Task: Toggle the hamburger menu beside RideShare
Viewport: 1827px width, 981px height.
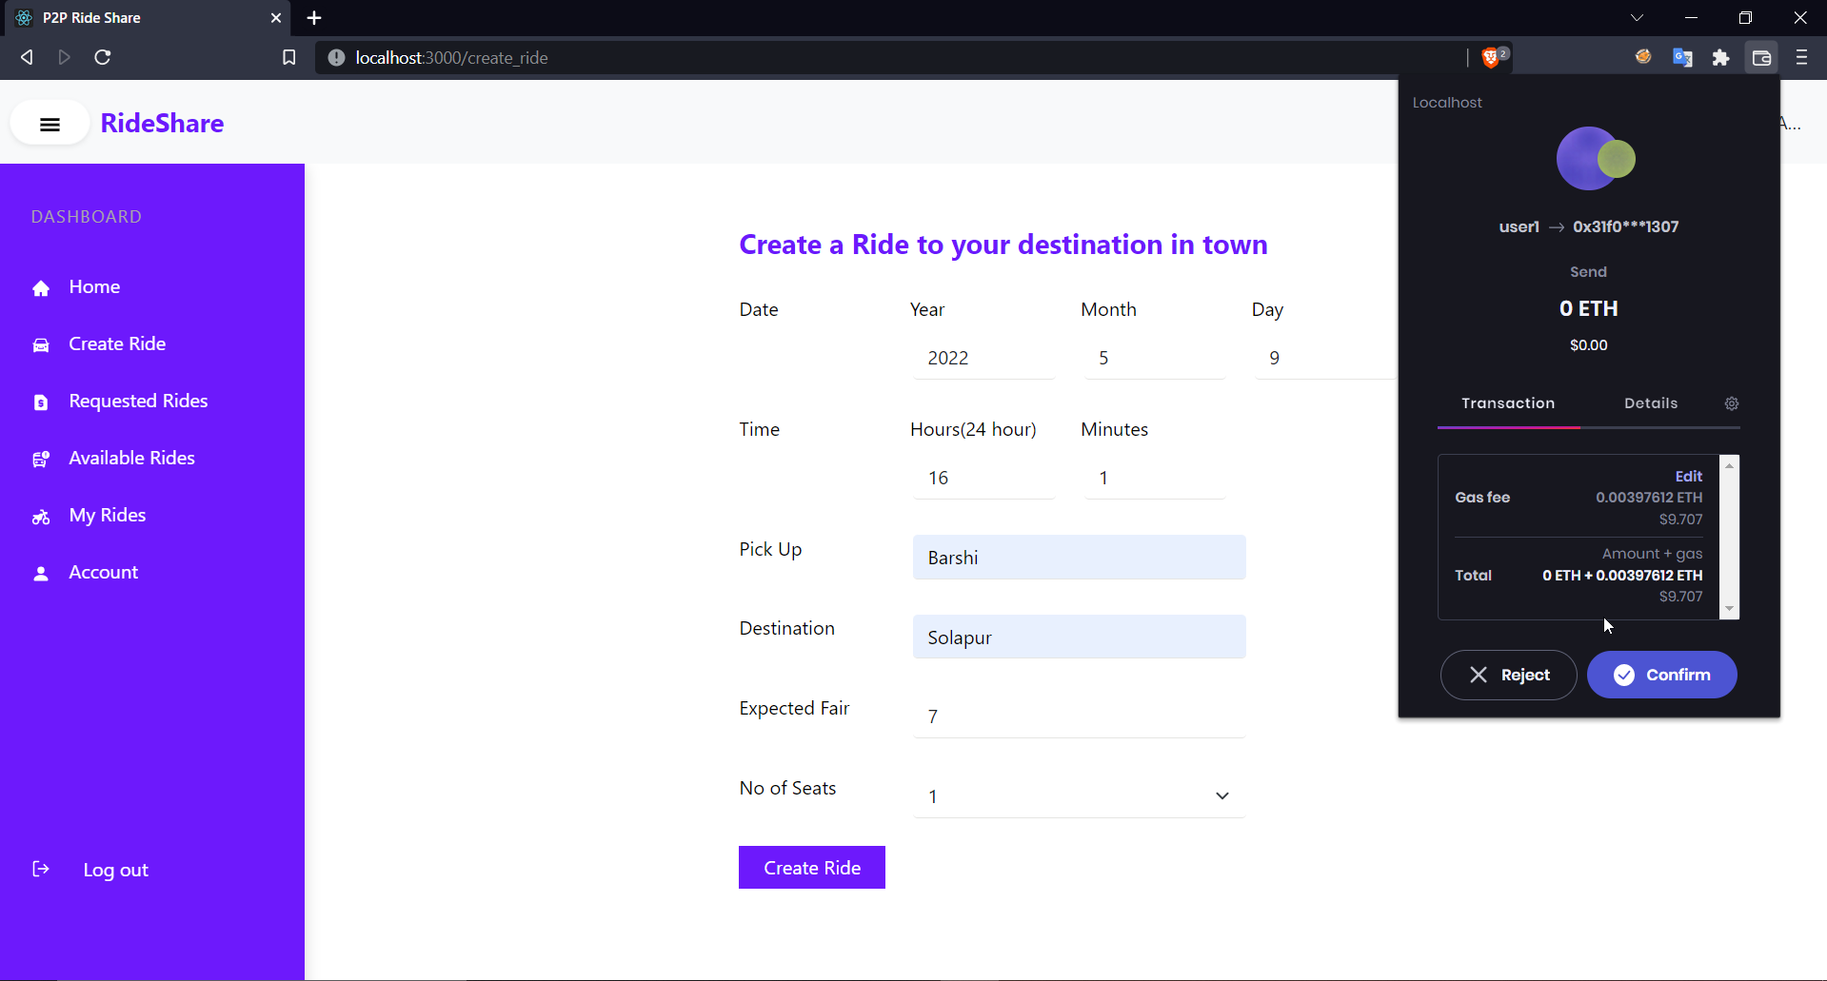Action: coord(50,124)
